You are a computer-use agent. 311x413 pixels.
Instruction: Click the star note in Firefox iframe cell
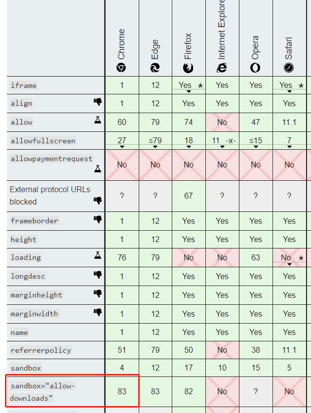point(200,85)
